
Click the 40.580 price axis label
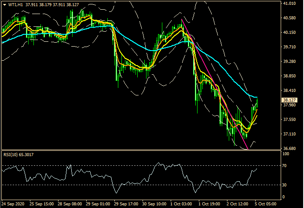289,18
